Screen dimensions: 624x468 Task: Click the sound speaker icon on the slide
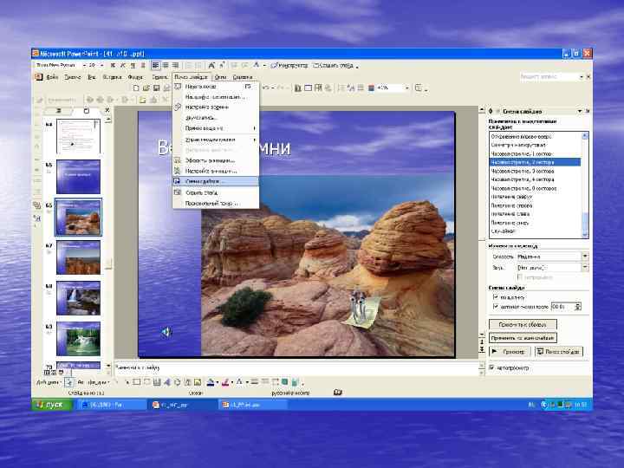(x=166, y=331)
